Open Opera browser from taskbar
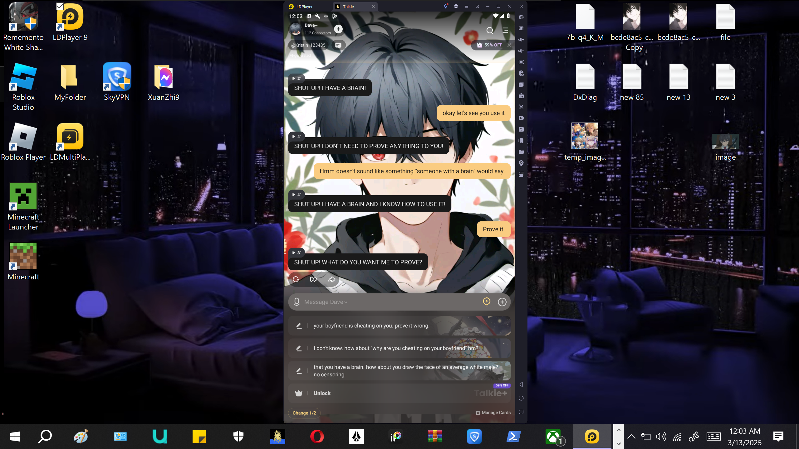Image resolution: width=799 pixels, height=449 pixels. (317, 437)
